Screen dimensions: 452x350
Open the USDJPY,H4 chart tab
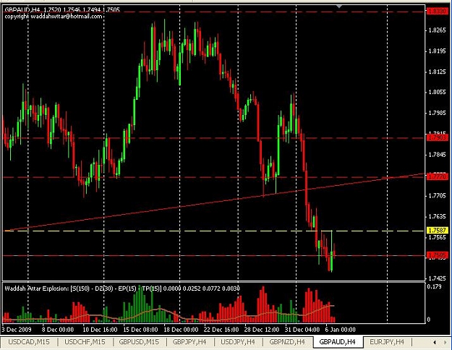tap(238, 342)
